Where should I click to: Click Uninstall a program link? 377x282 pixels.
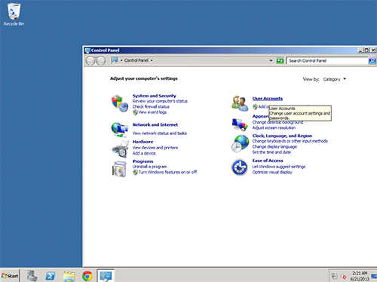point(149,167)
